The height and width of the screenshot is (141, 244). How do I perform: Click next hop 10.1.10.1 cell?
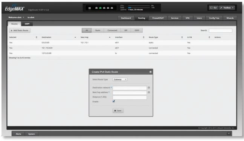pos(84,42)
